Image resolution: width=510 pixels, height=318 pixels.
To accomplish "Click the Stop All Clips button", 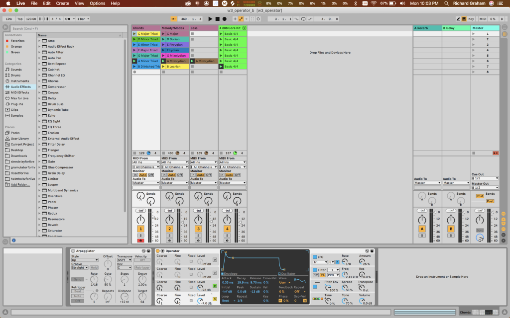I will 496,153.
